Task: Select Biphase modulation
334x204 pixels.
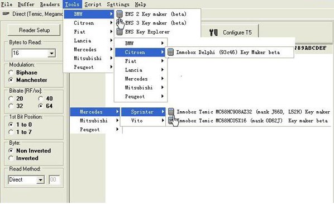Action: point(11,73)
